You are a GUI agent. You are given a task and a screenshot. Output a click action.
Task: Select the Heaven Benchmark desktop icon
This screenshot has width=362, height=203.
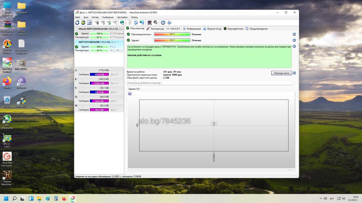[7, 178]
